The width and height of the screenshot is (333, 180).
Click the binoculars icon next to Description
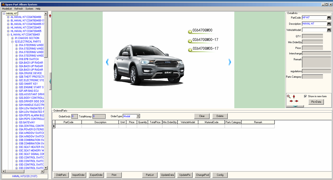(x=329, y=24)
